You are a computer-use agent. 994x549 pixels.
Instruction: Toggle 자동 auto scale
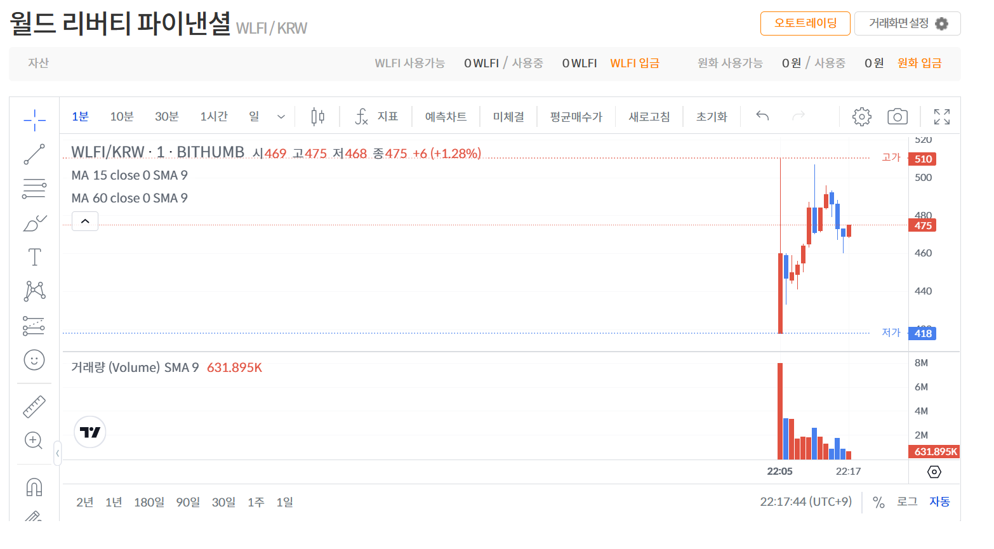(939, 502)
